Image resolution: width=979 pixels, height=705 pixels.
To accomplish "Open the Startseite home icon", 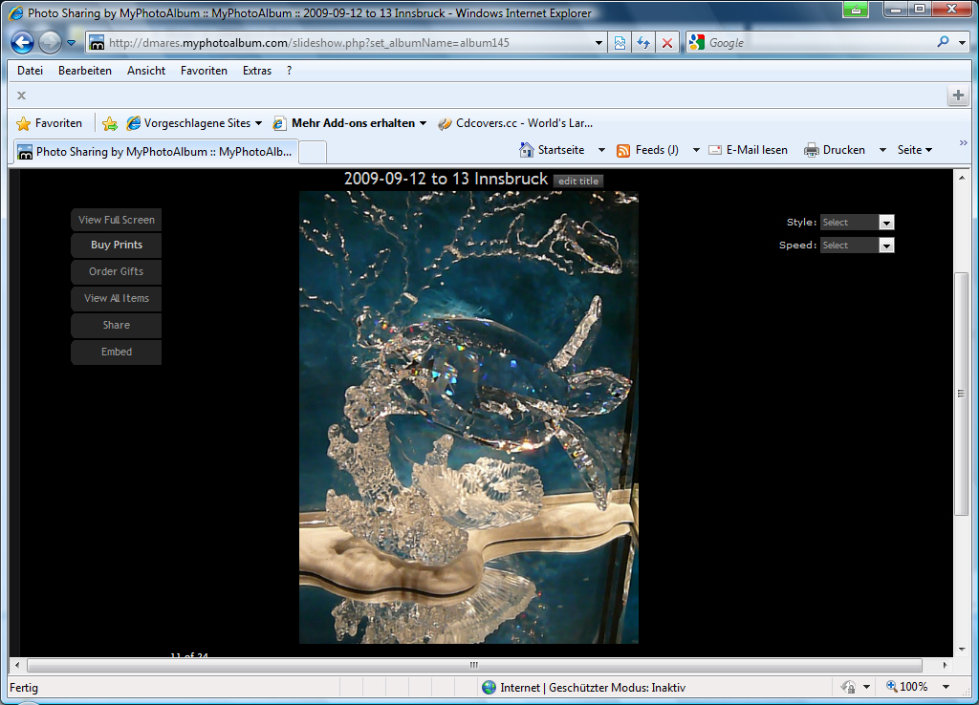I will [527, 150].
